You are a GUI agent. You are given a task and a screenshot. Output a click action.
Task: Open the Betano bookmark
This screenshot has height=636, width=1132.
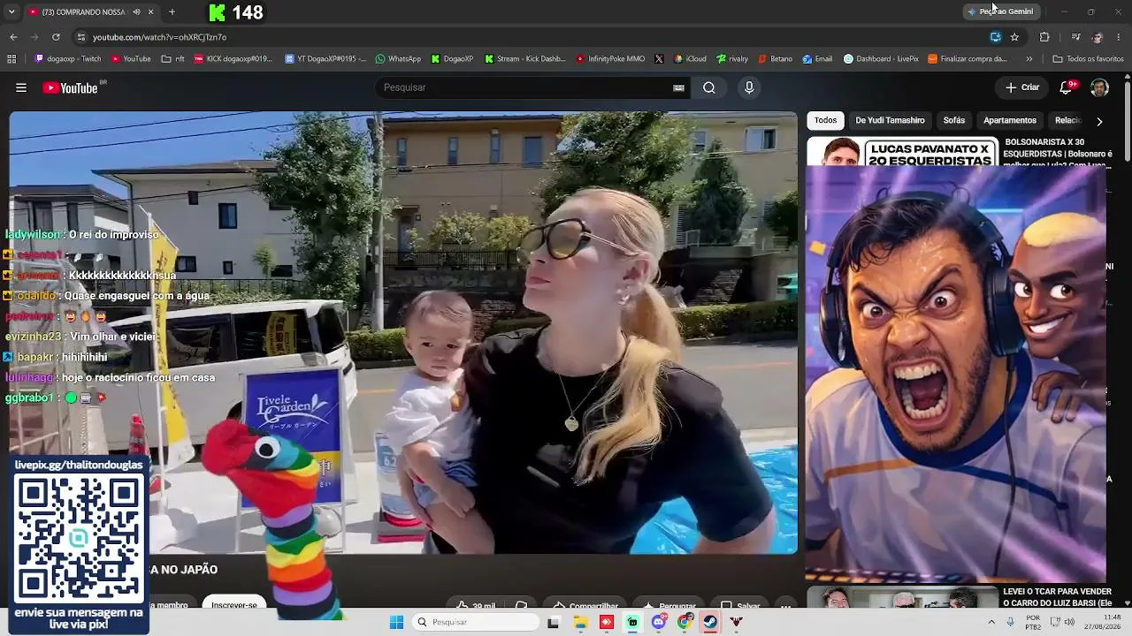click(776, 59)
